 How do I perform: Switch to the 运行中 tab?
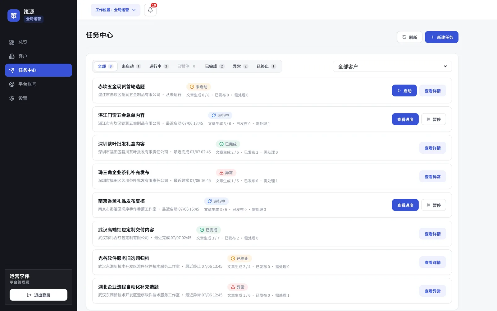[x=159, y=66]
